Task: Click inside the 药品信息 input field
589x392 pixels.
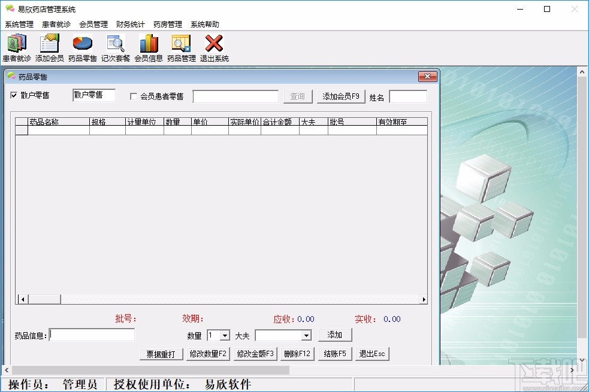Action: tap(92, 335)
